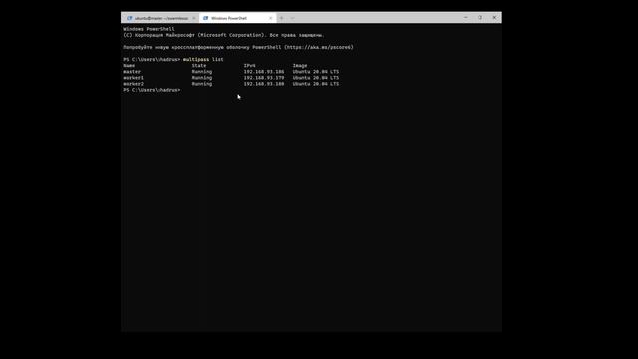Viewport: 638px width, 359px height.
Task: Click the 'worker1' instance name
Action: pyautogui.click(x=133, y=78)
